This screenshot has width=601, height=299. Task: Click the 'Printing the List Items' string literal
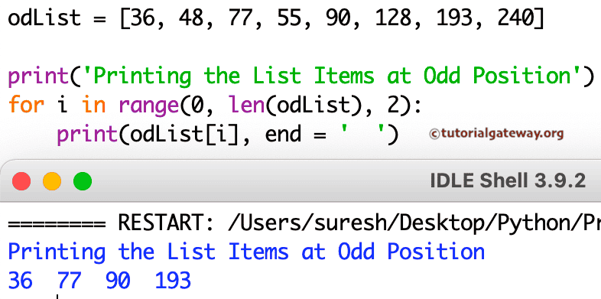[332, 76]
